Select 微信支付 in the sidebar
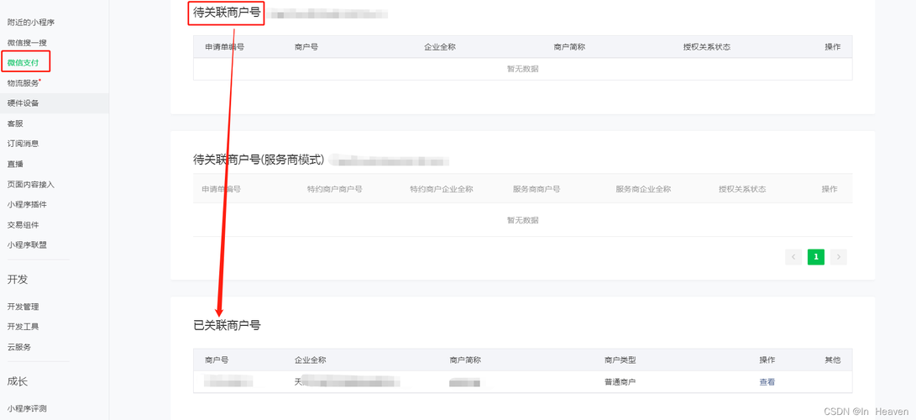Image resolution: width=916 pixels, height=420 pixels. pos(23,62)
